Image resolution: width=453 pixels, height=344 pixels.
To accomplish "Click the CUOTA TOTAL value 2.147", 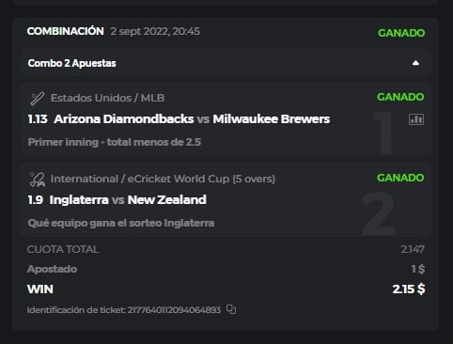I will pos(413,249).
